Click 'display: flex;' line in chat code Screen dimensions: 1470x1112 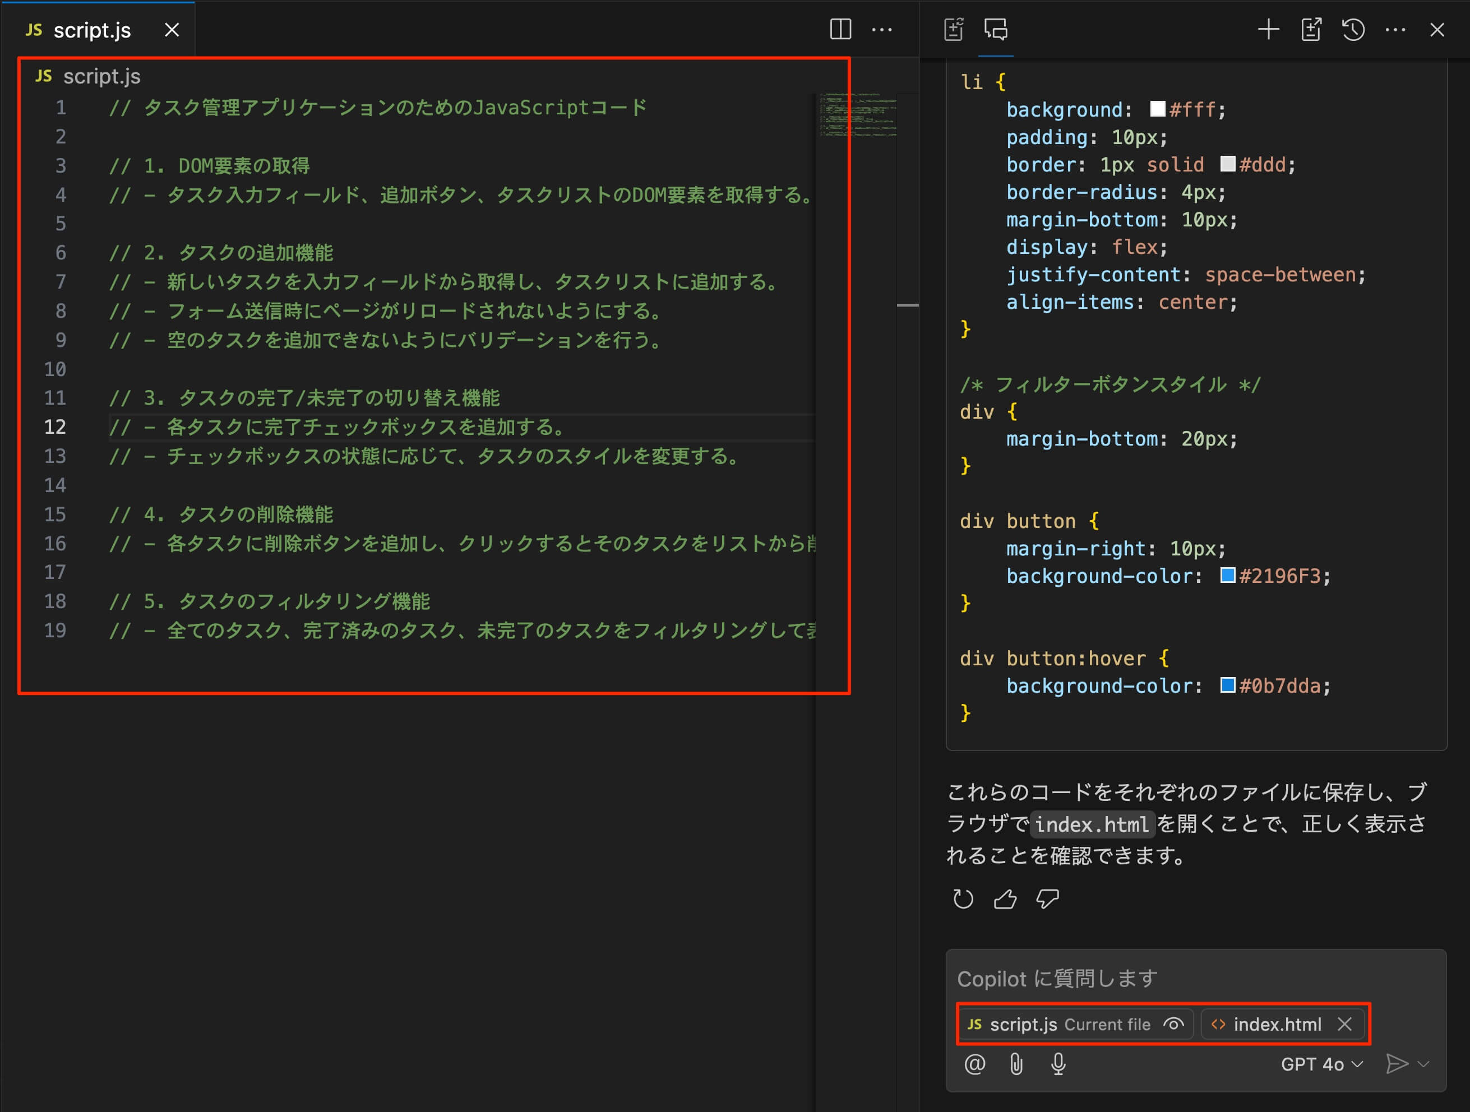tap(1087, 247)
